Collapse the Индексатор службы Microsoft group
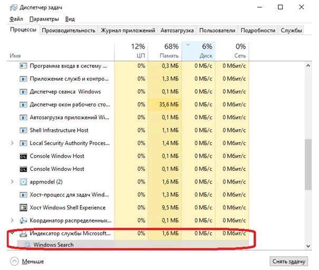319x270 pixels. pyautogui.click(x=12, y=233)
